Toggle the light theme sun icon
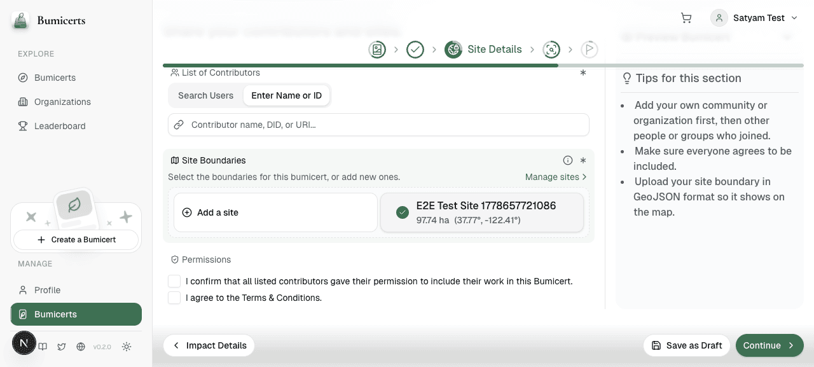This screenshot has height=367, width=814. 127,347
